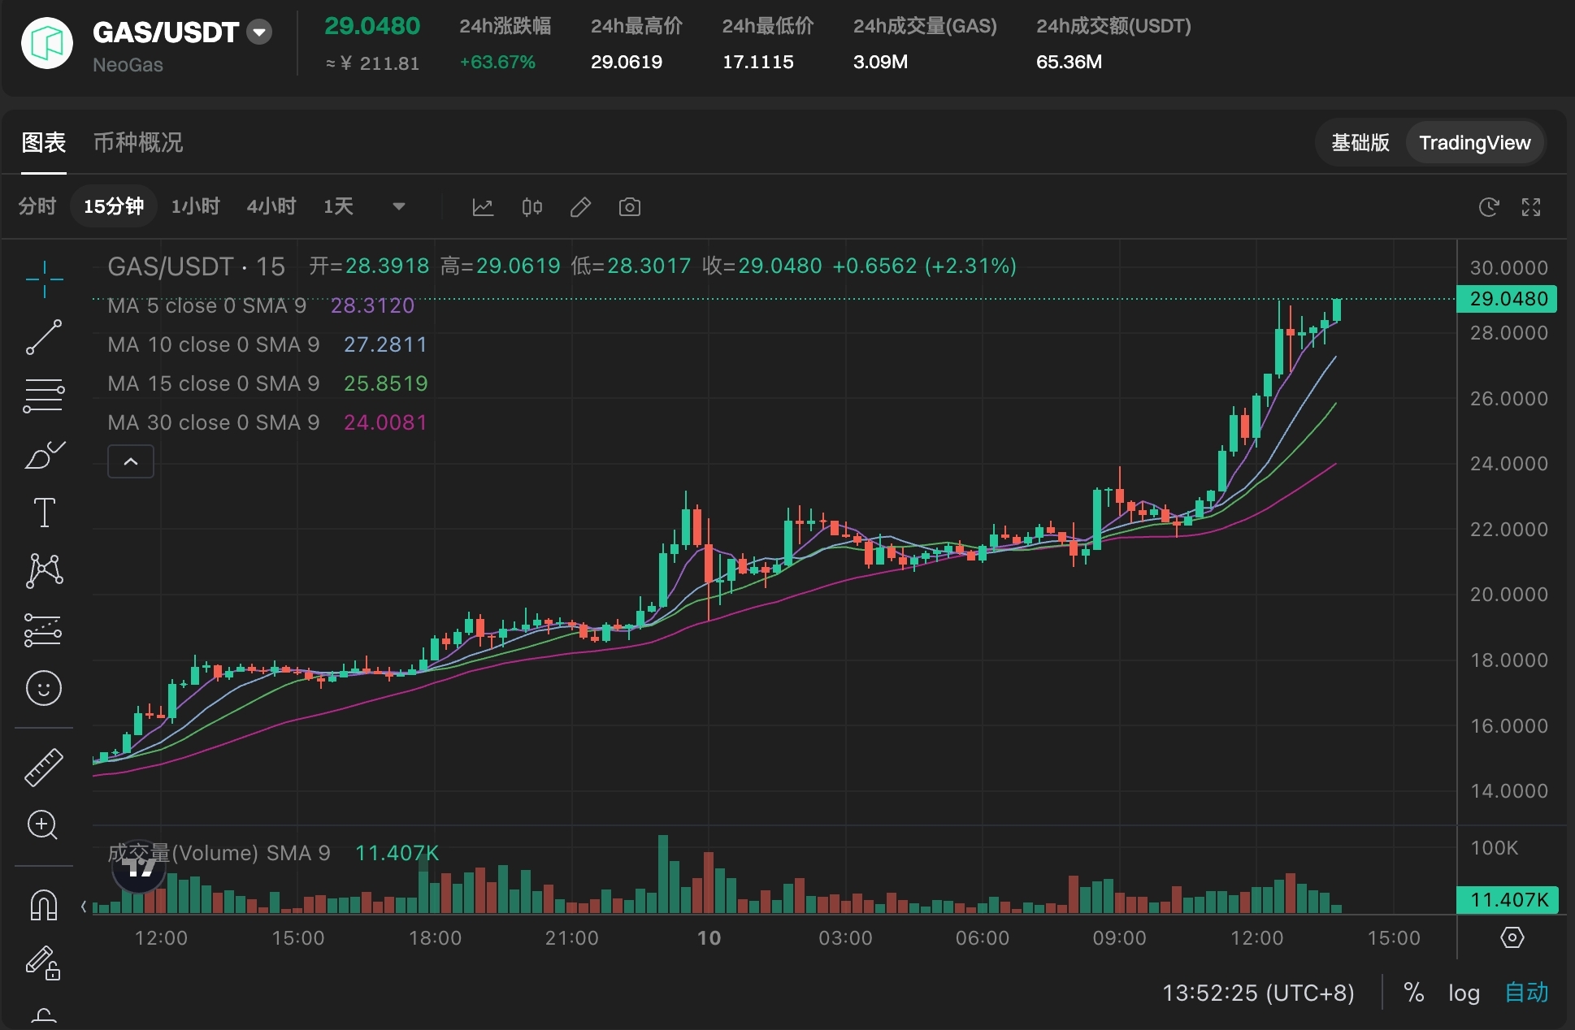
Task: Select the ruler measure tool
Action: pos(44,767)
